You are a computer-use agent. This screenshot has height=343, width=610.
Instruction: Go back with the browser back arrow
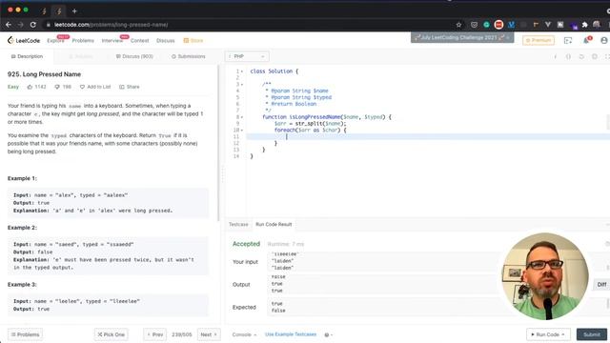[x=9, y=25]
